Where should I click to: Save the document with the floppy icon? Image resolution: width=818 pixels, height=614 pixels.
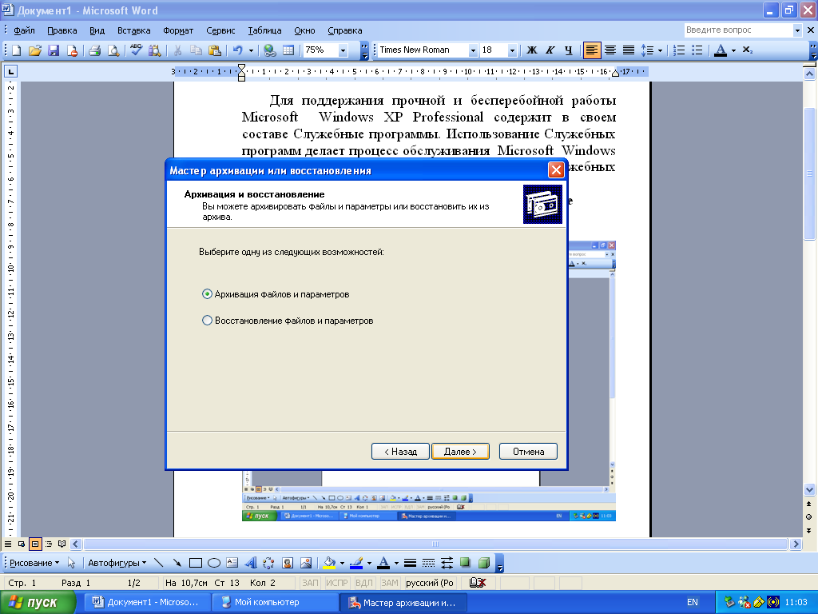(x=54, y=50)
